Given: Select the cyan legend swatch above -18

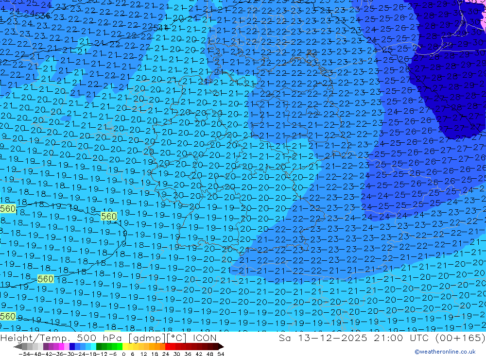Looking at the screenshot, I should [x=93, y=346].
